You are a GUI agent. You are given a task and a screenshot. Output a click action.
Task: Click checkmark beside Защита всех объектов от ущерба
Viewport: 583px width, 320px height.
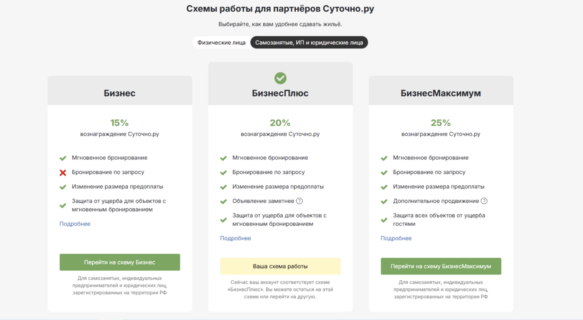tap(384, 220)
